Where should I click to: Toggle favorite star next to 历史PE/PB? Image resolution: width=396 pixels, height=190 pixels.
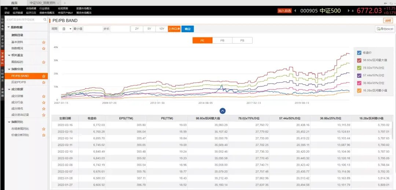[44, 83]
